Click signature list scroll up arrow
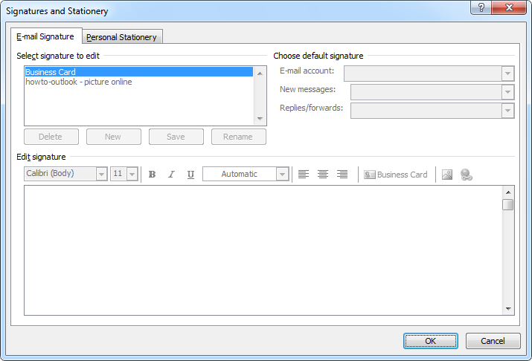Image resolution: width=532 pixels, height=361 pixels. click(260, 73)
